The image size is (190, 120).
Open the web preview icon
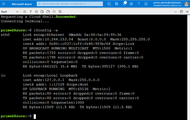click(60, 12)
